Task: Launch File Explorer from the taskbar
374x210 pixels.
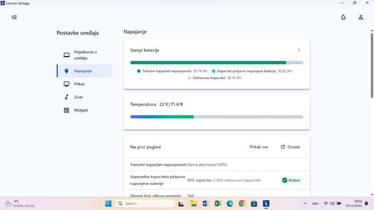Action: tap(194, 204)
